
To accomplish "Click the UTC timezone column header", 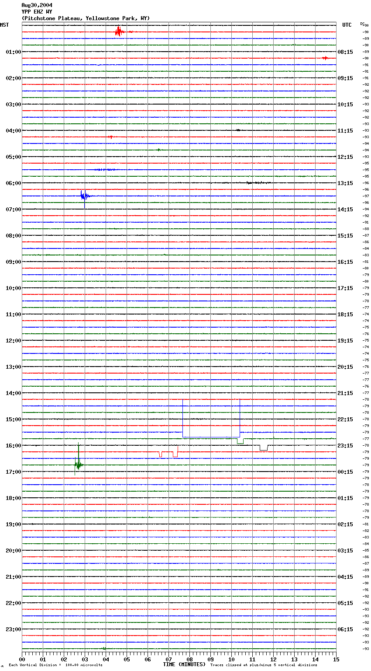I will click(347, 25).
